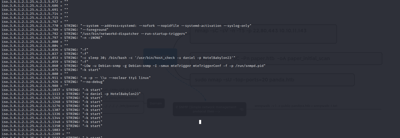The width and height of the screenshot is (400, 138).
Task: Select the faint 'Domain' mind-map node
Action: tap(156, 103)
